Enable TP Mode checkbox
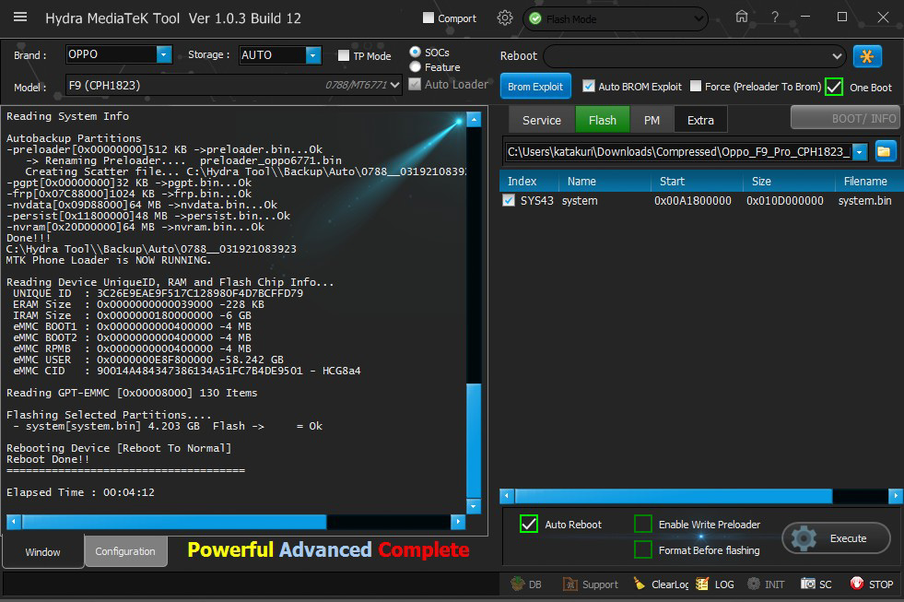The height and width of the screenshot is (602, 904). pyautogui.click(x=344, y=55)
